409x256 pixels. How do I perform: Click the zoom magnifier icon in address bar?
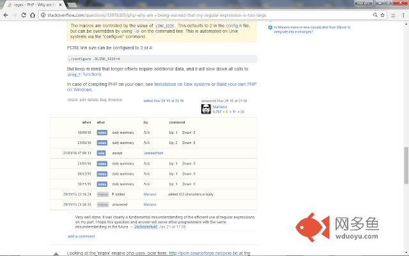pyautogui.click(x=375, y=15)
